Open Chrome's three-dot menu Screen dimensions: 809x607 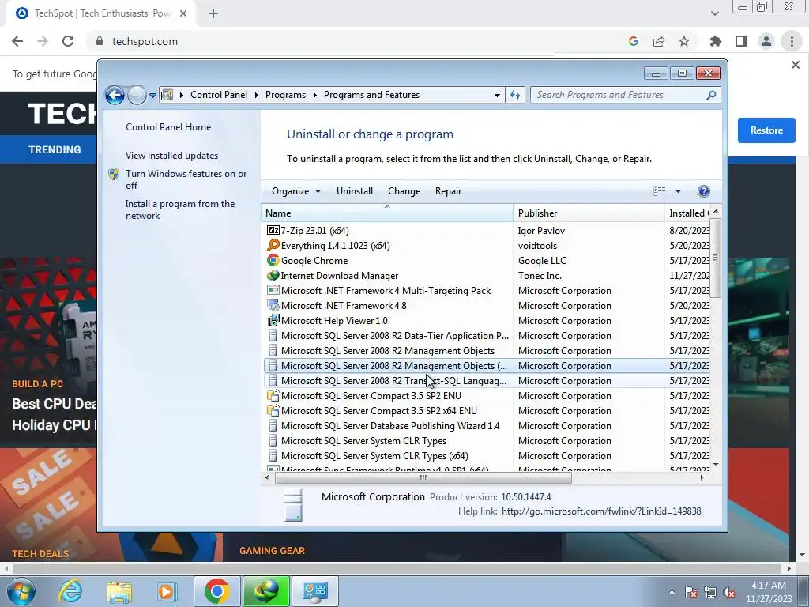pos(792,41)
